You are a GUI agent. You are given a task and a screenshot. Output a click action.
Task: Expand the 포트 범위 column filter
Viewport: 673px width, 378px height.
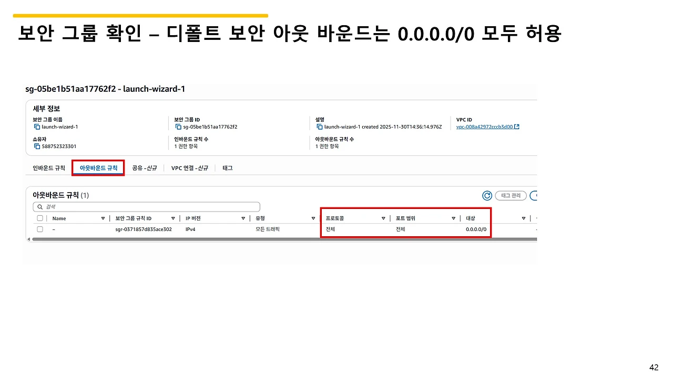point(453,218)
